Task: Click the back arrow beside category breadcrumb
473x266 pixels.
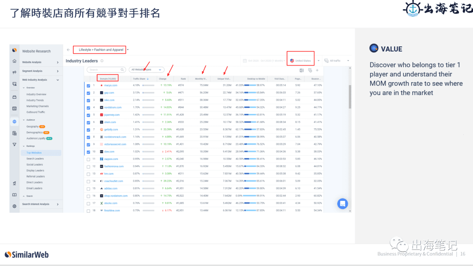Action: coord(68,50)
